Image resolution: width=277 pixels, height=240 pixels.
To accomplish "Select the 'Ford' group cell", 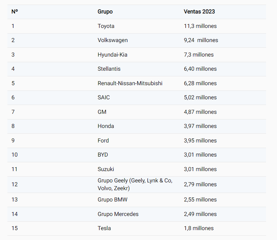I will tap(103, 140).
